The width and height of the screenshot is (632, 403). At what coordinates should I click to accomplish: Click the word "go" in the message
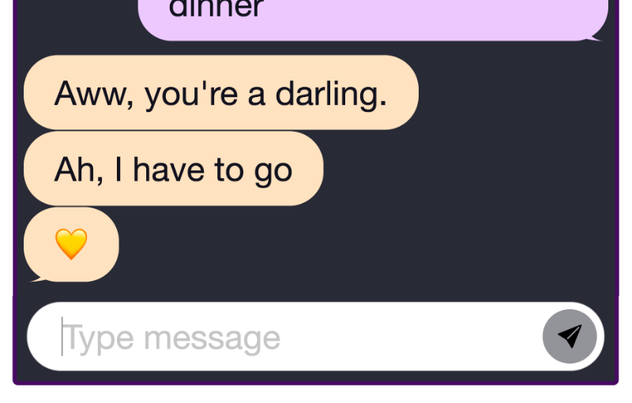pos(273,172)
